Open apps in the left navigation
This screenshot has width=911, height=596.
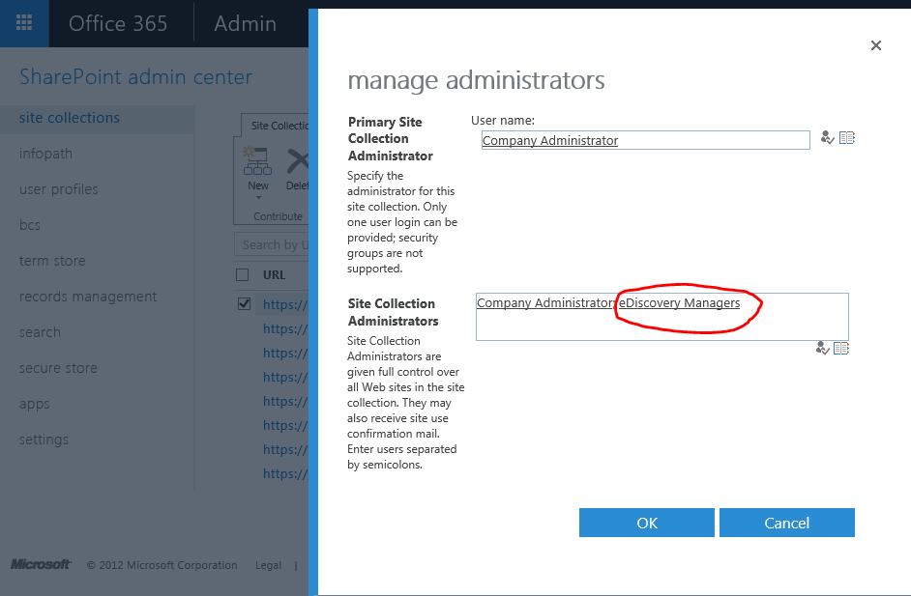tap(34, 404)
